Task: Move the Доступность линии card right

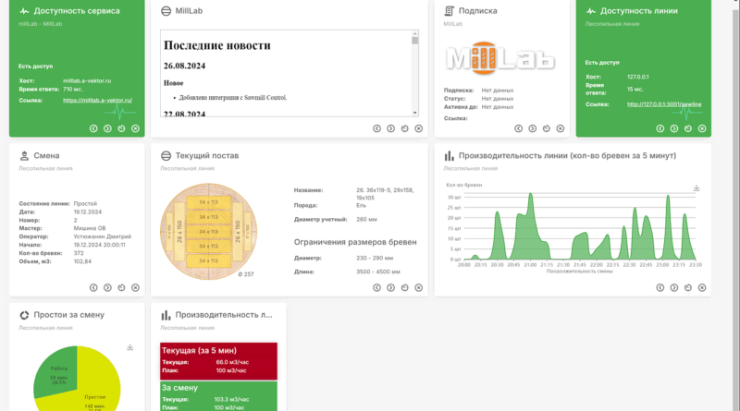Action: point(674,128)
